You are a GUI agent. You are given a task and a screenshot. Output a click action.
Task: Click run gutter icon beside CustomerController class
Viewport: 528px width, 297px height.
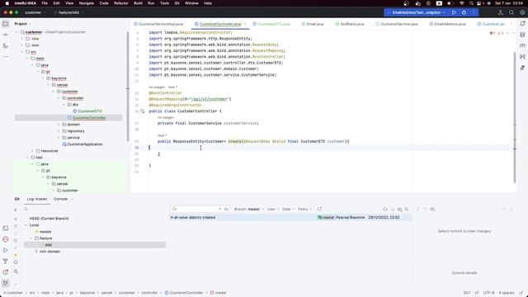pyautogui.click(x=143, y=111)
